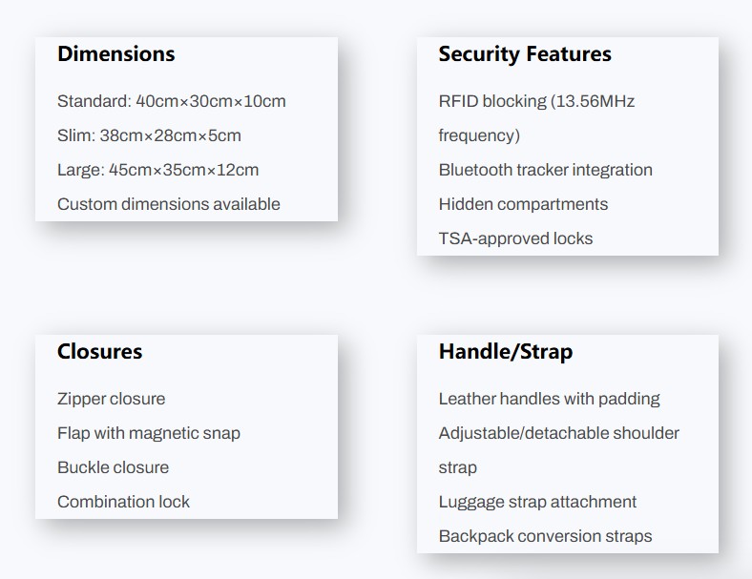Select the Luggage strap attachment entry
This screenshot has width=752, height=579.
537,502
